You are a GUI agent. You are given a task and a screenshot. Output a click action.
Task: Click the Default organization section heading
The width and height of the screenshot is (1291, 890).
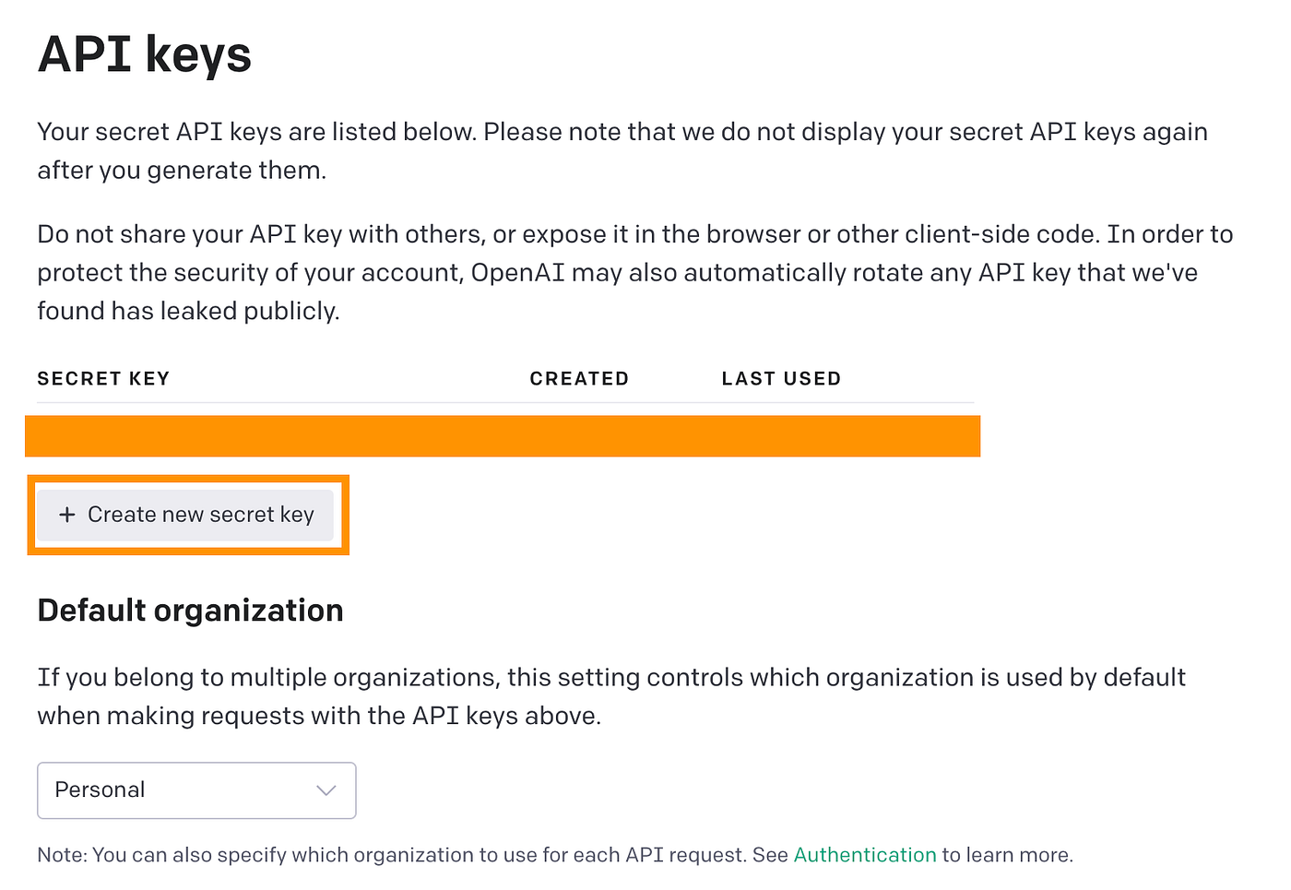[190, 611]
